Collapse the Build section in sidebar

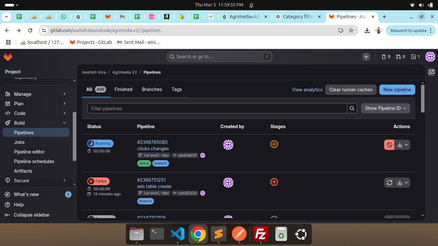coord(64,123)
